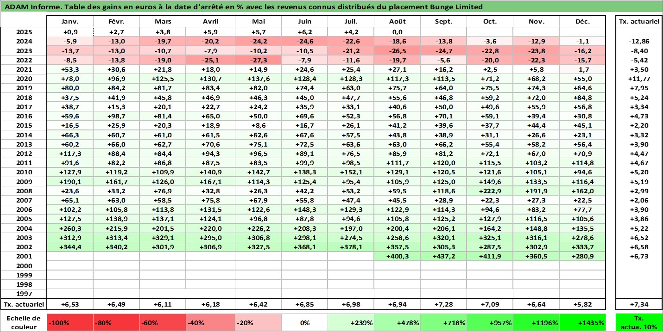Click 2015 Mai cell +8,6
Viewport: 663px width, 332px height.
(258, 126)
